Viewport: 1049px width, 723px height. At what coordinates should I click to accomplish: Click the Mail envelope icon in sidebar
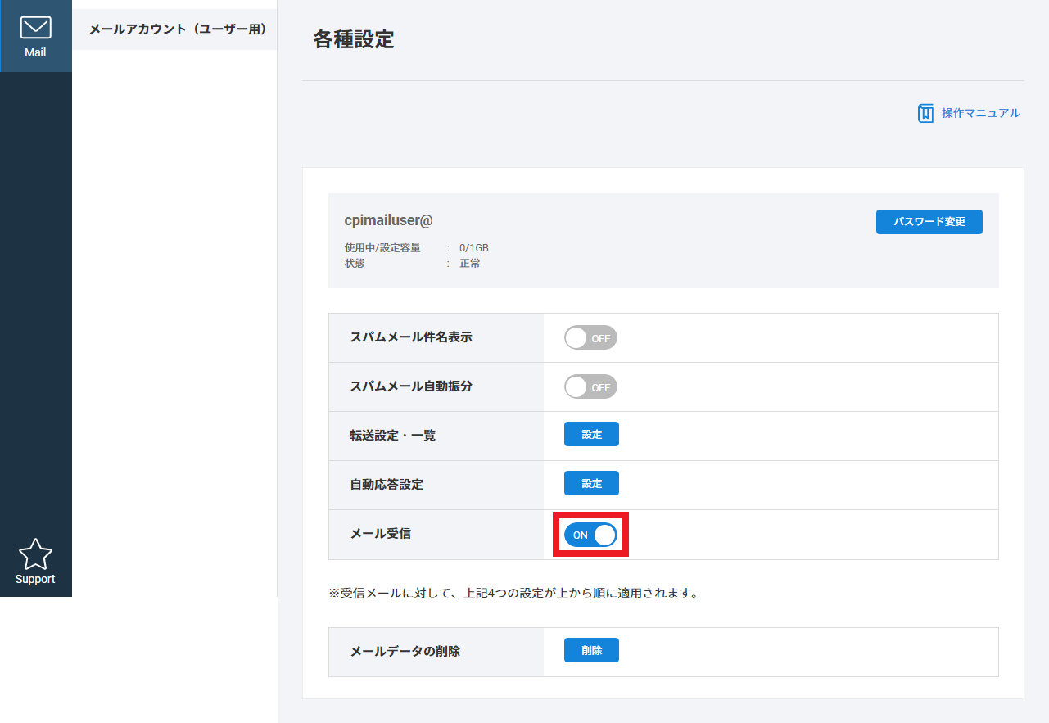[35, 28]
